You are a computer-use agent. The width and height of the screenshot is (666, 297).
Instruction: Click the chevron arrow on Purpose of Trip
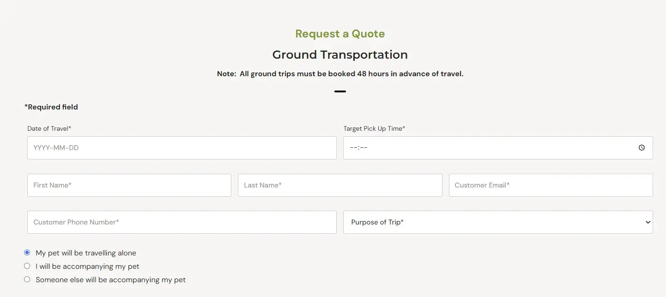coord(648,222)
